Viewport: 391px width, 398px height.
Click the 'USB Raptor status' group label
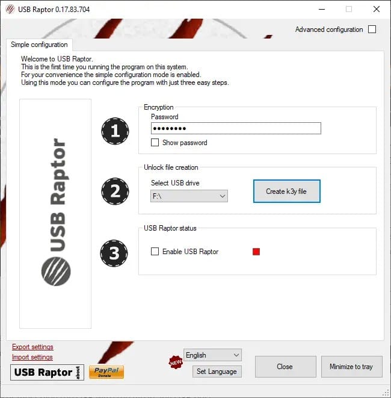coord(170,228)
